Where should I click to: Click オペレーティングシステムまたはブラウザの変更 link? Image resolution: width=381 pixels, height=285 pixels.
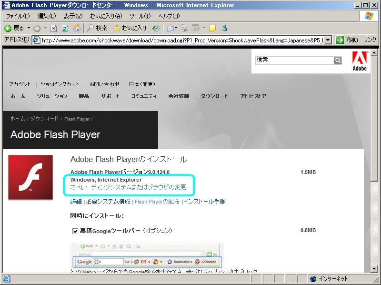click(128, 187)
